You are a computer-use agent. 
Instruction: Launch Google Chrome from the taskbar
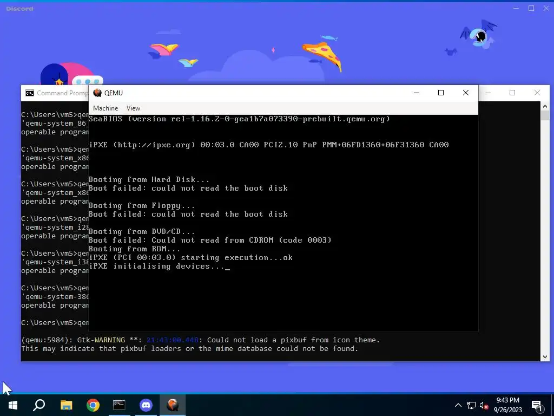pos(93,405)
